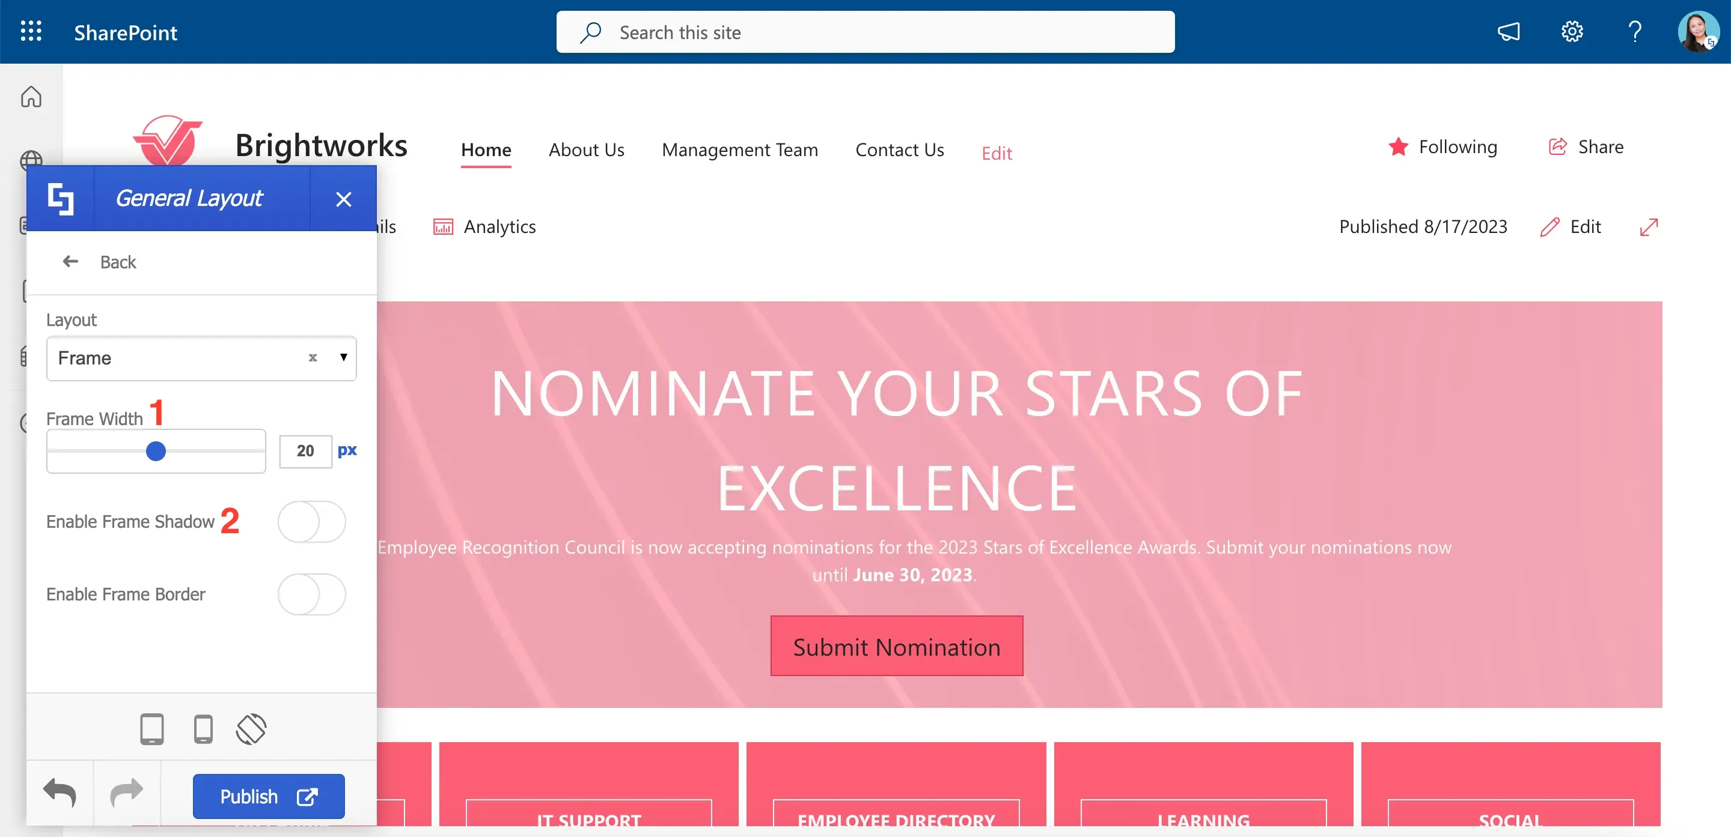
Task: Click the megaphone feedback icon
Action: click(x=1509, y=32)
